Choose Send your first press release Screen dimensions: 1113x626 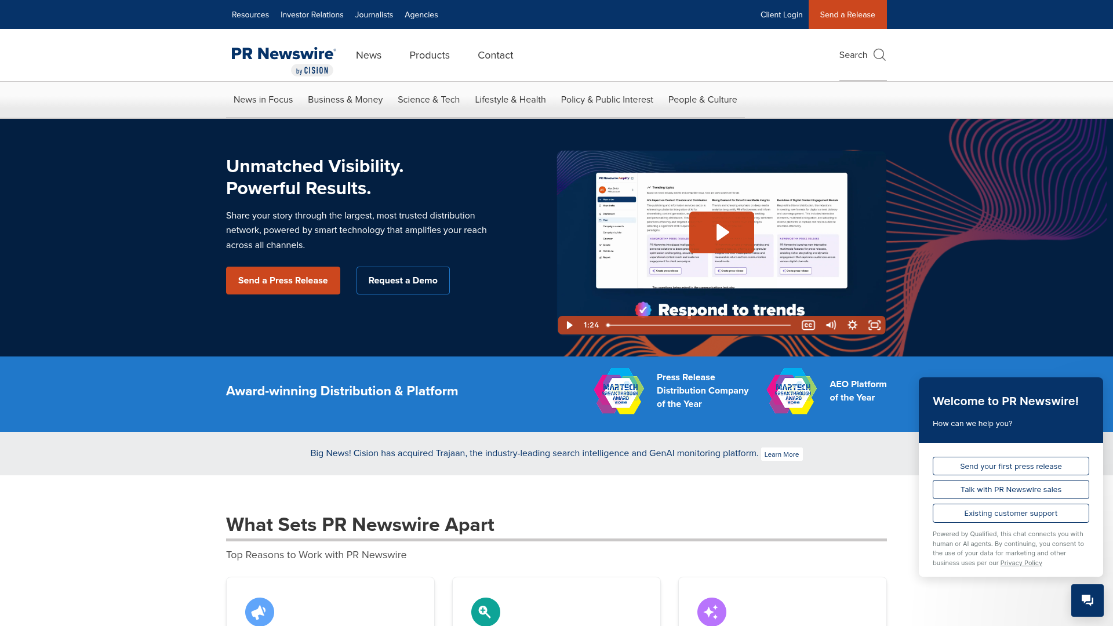pyautogui.click(x=1011, y=466)
